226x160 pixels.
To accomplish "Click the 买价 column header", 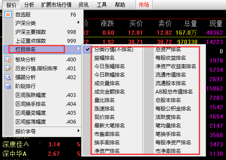I will click(x=136, y=23).
